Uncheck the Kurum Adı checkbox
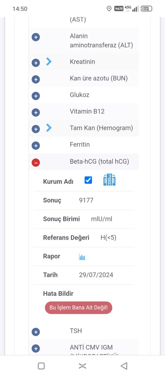 (x=88, y=180)
